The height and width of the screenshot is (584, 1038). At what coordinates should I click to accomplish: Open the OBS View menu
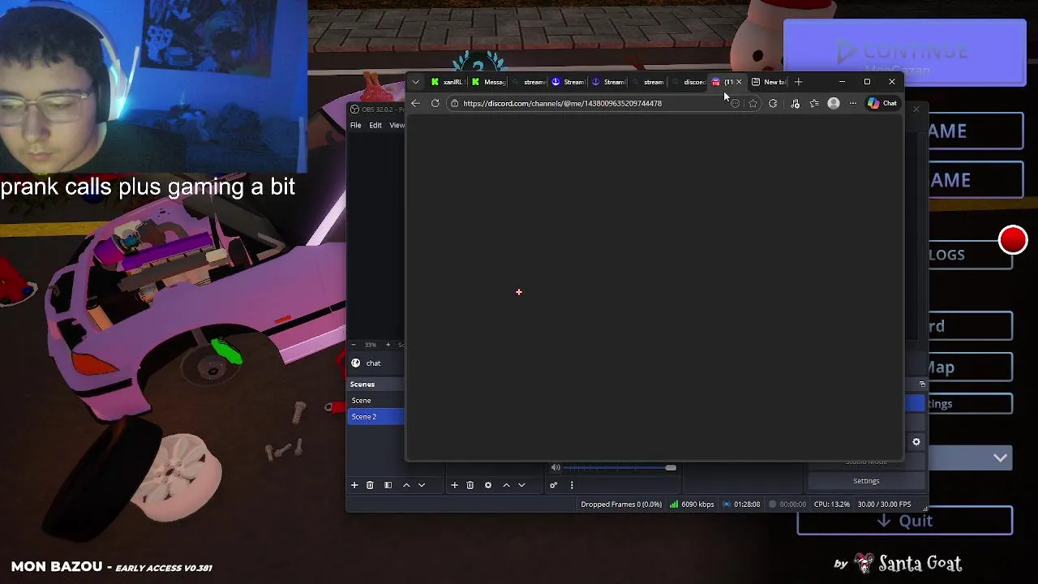coord(397,125)
